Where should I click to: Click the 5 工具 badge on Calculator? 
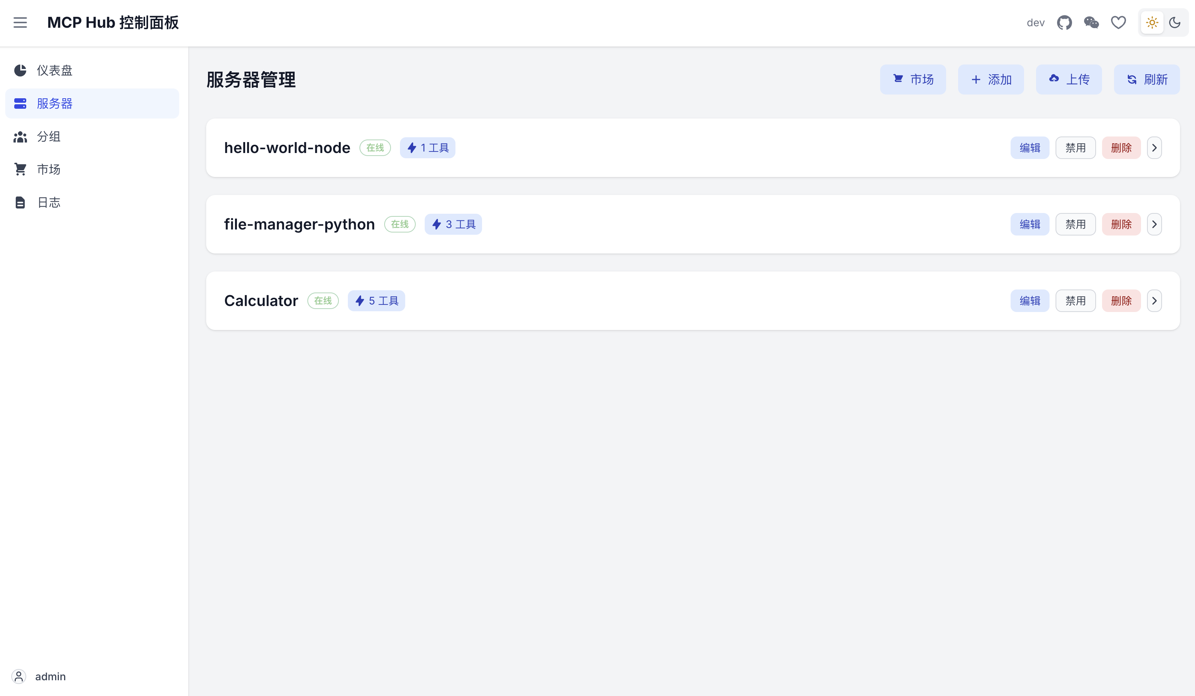tap(376, 300)
